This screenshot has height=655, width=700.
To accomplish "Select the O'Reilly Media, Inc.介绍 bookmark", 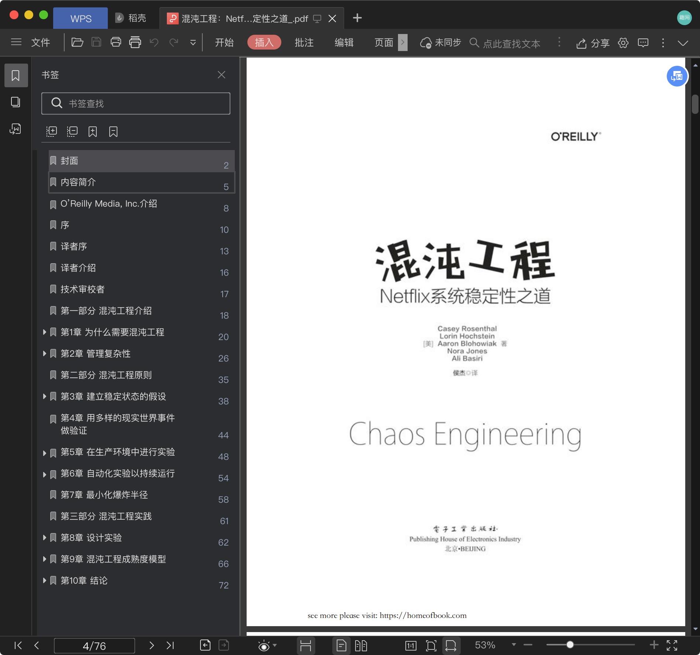I will (x=142, y=204).
